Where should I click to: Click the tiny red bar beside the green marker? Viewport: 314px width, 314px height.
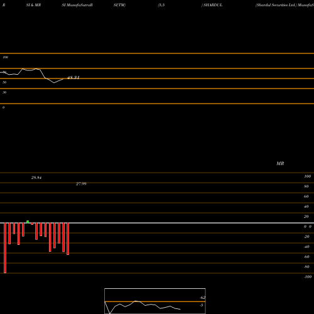32,224
